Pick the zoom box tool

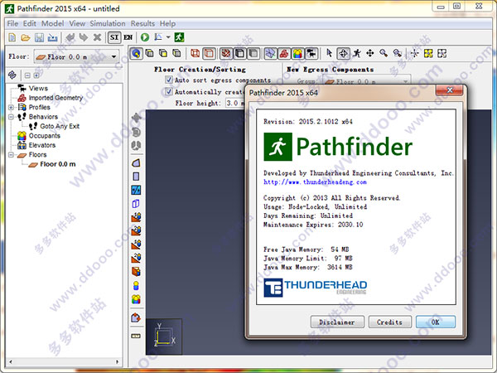pos(397,53)
